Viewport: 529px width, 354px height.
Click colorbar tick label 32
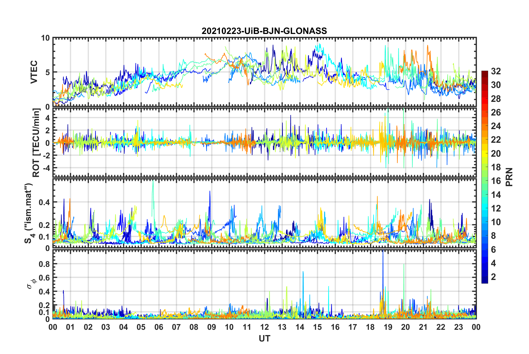click(x=496, y=71)
